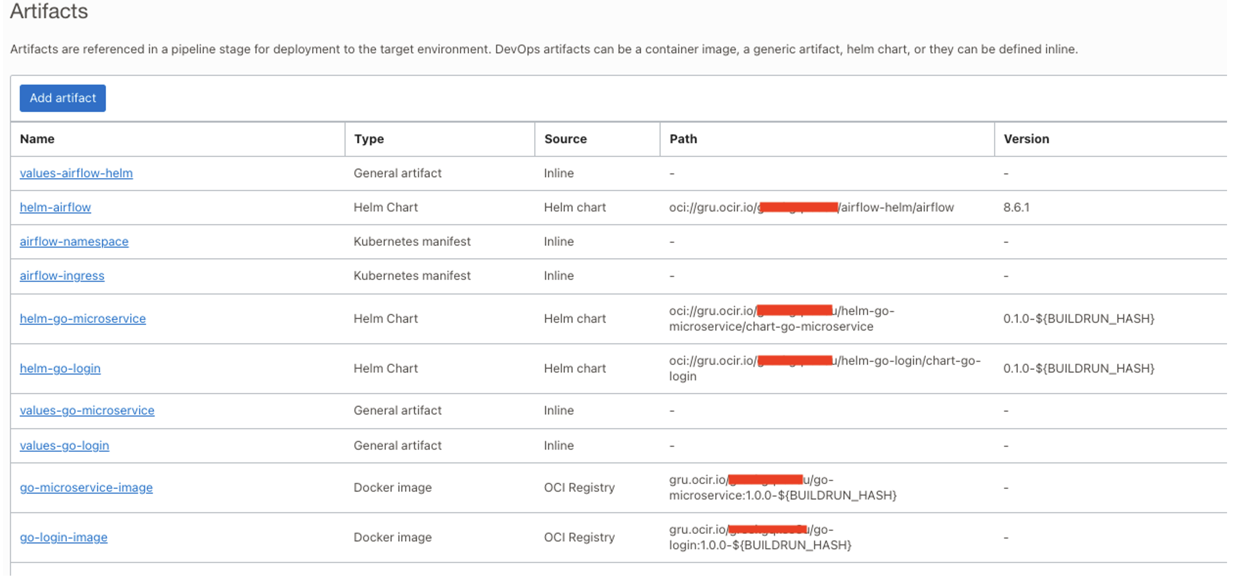The image size is (1249, 584).
Task: Click the Version column header
Action: pos(1026,138)
